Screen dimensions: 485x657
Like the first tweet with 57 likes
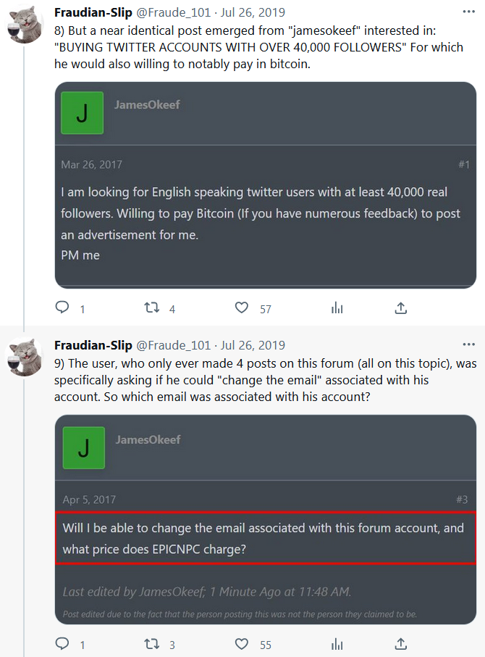[242, 308]
